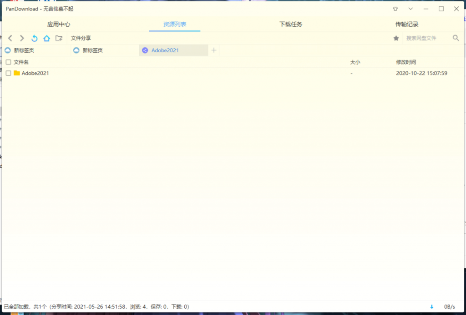Open the skin shirt icon in title bar
466x315 pixels.
[x=395, y=9]
